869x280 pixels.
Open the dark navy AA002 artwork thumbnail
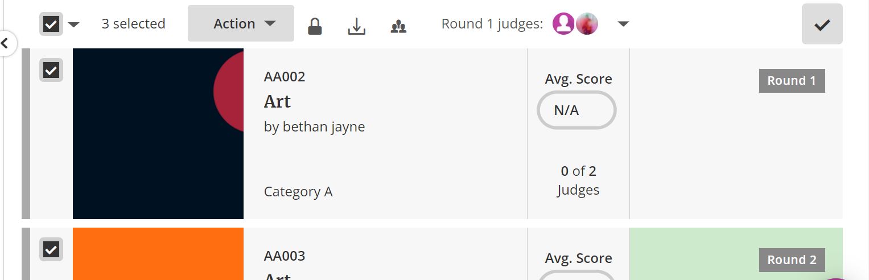pyautogui.click(x=158, y=134)
